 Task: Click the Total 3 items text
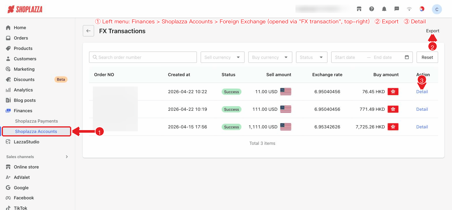click(262, 143)
